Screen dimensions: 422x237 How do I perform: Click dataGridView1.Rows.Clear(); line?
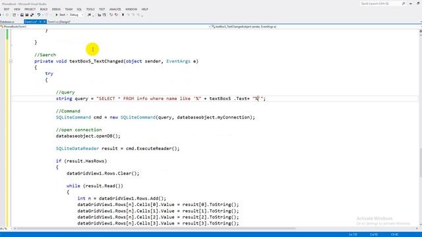(103, 173)
